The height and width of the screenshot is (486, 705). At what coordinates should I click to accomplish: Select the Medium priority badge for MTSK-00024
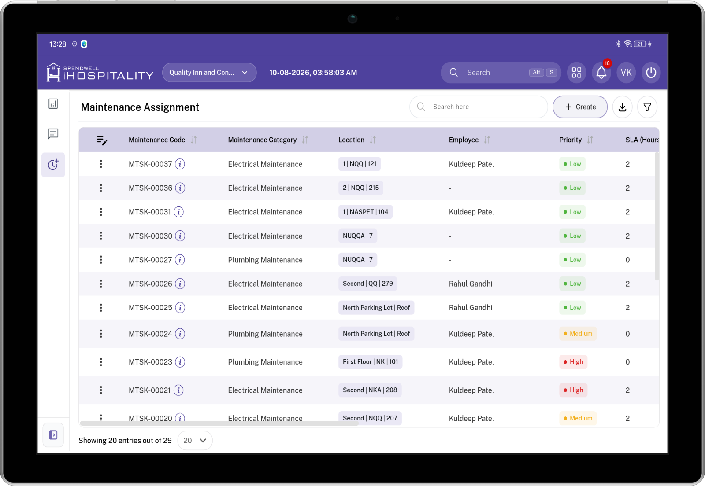[x=578, y=334]
